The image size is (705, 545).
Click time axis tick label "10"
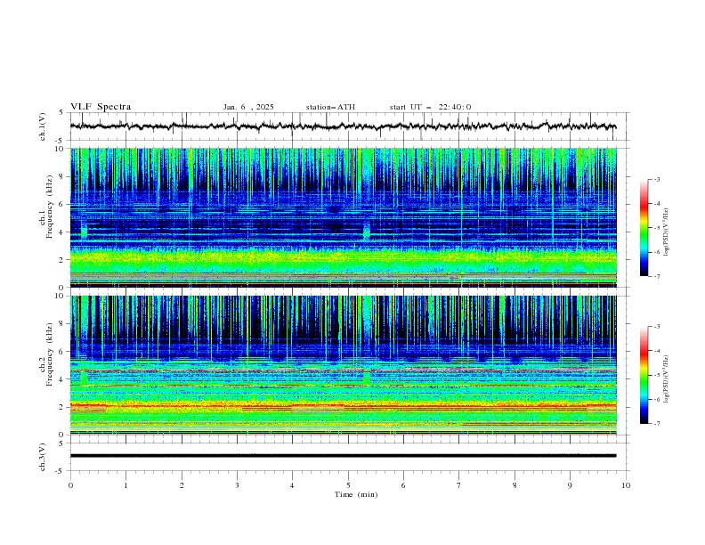[626, 485]
